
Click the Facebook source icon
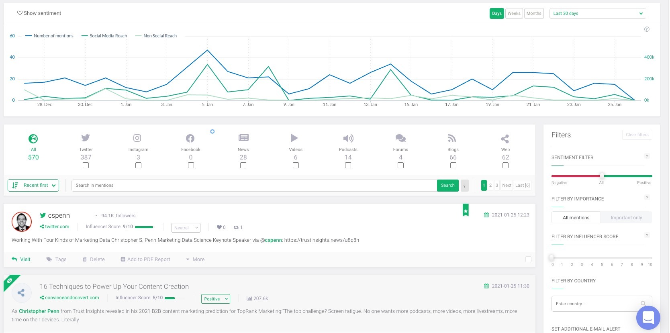(190, 139)
